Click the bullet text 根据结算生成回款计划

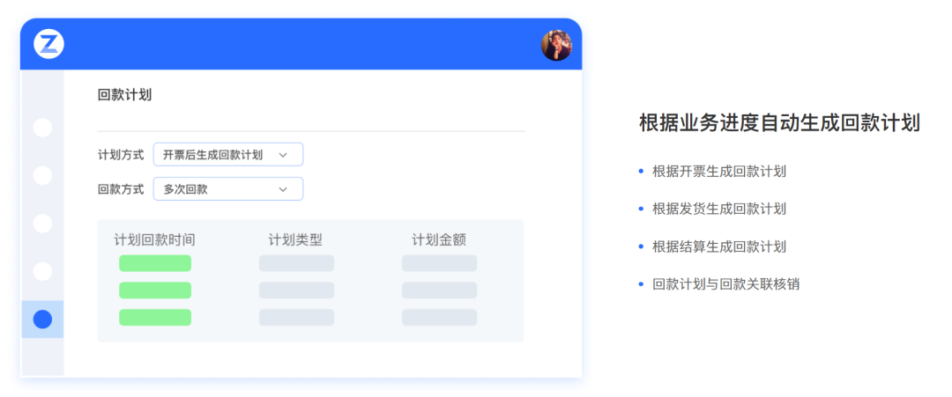(719, 246)
